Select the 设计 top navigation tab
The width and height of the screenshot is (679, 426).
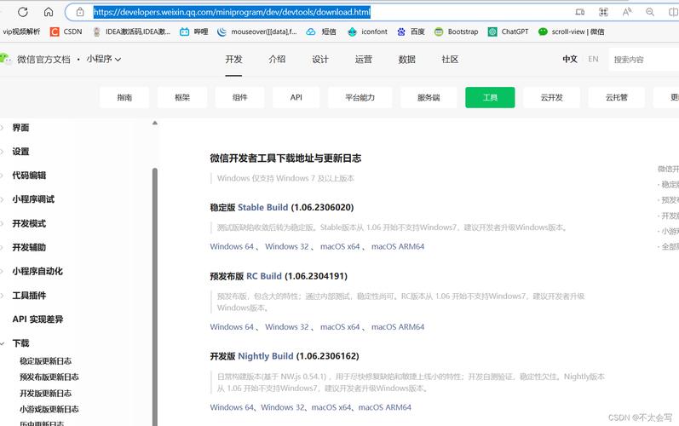point(320,60)
